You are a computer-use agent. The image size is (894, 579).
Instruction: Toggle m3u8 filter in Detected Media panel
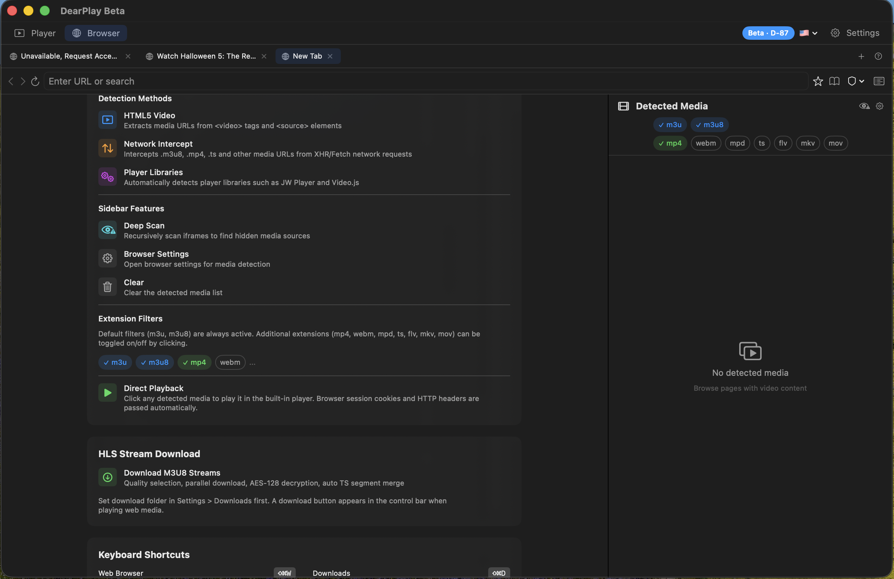tap(709, 125)
